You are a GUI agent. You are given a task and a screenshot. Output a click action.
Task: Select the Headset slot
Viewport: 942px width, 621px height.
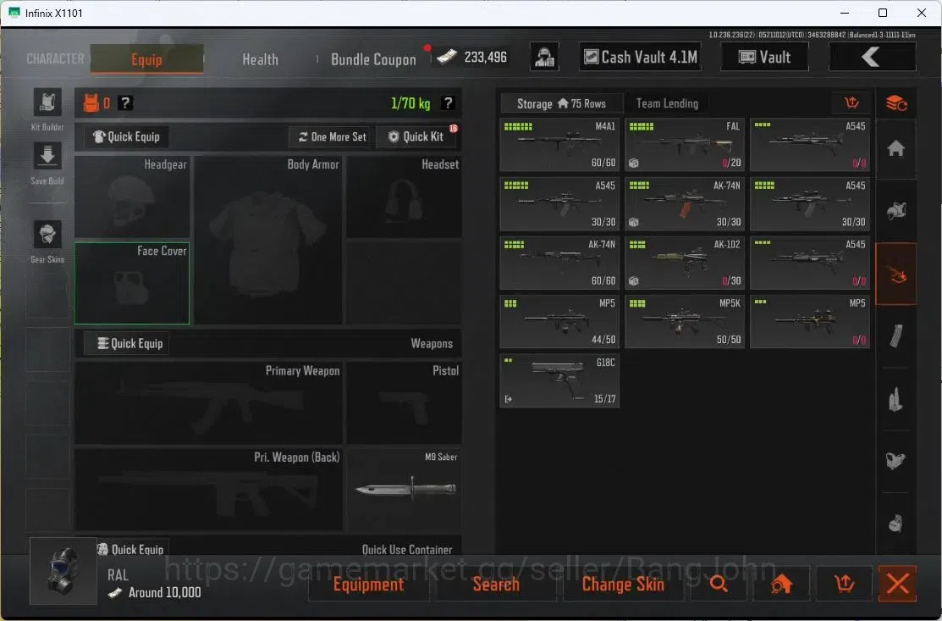click(x=404, y=197)
